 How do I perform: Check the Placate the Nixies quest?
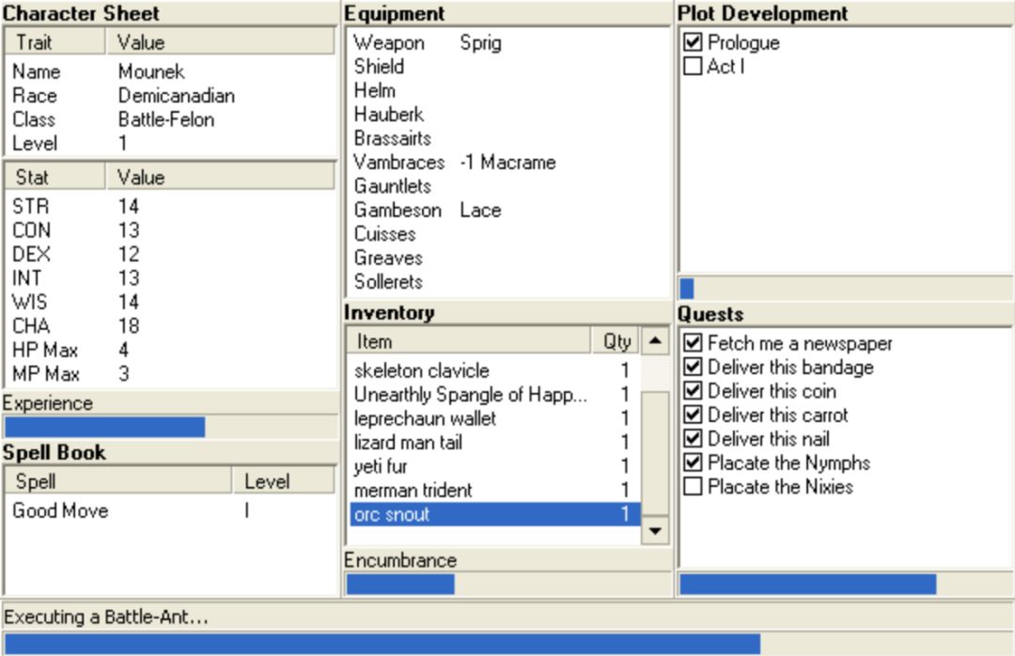point(694,487)
